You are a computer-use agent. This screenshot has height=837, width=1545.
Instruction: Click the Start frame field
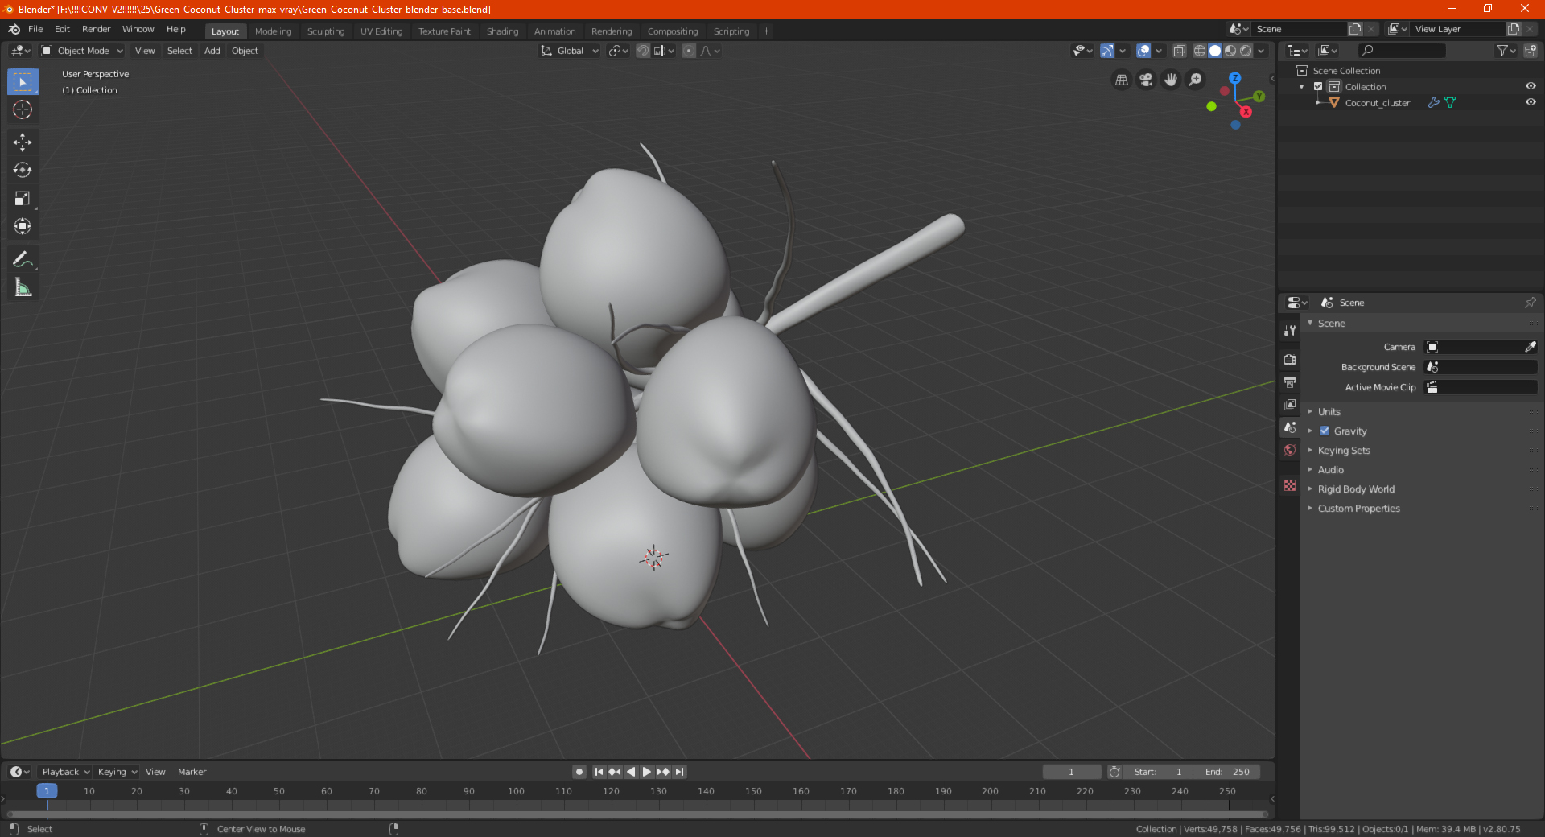[1157, 771]
